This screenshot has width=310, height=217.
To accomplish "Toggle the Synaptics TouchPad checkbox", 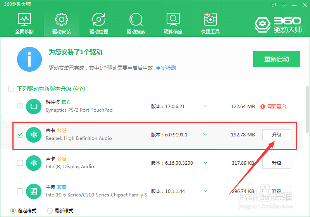I will 20,107.
